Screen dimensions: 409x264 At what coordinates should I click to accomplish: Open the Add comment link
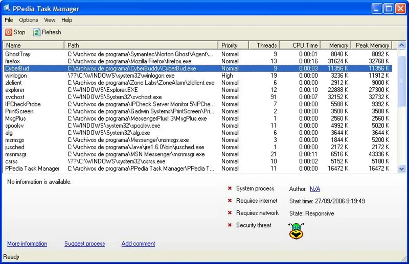[138, 244]
